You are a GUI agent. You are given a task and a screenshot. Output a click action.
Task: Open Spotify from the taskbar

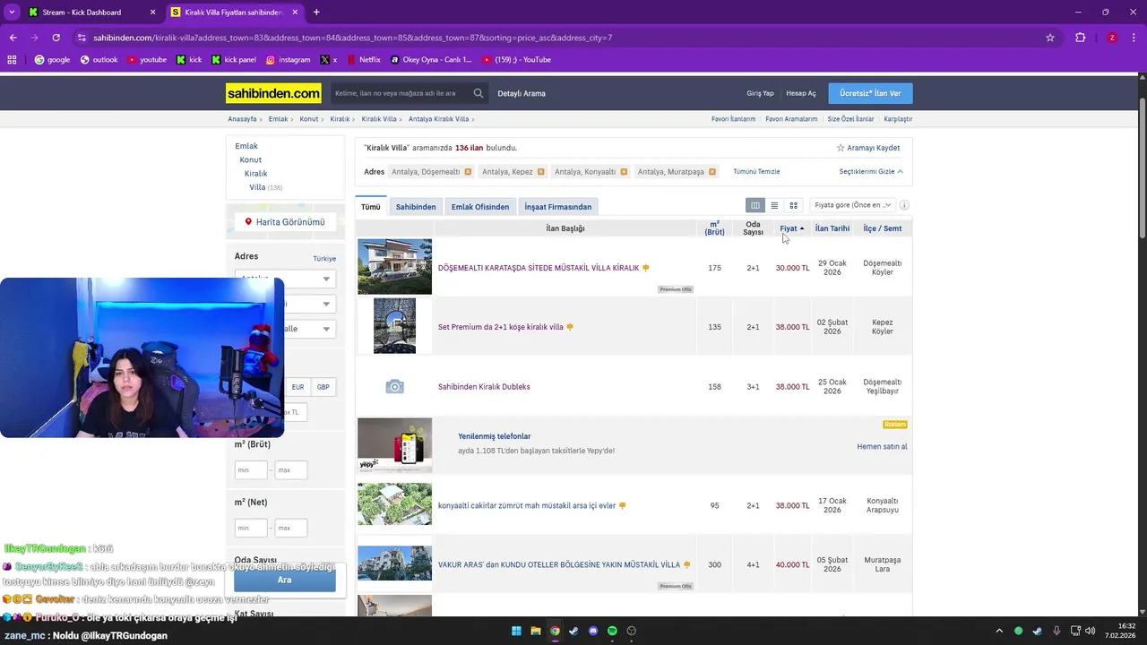tap(612, 631)
